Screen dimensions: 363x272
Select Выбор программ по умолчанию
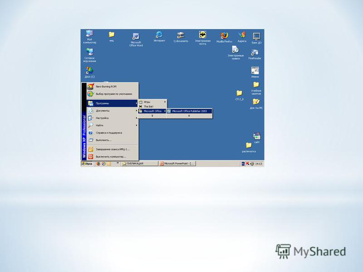113,94
